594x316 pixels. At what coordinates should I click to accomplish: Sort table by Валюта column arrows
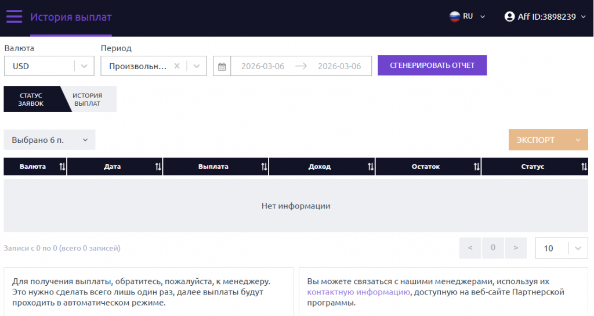pos(62,167)
